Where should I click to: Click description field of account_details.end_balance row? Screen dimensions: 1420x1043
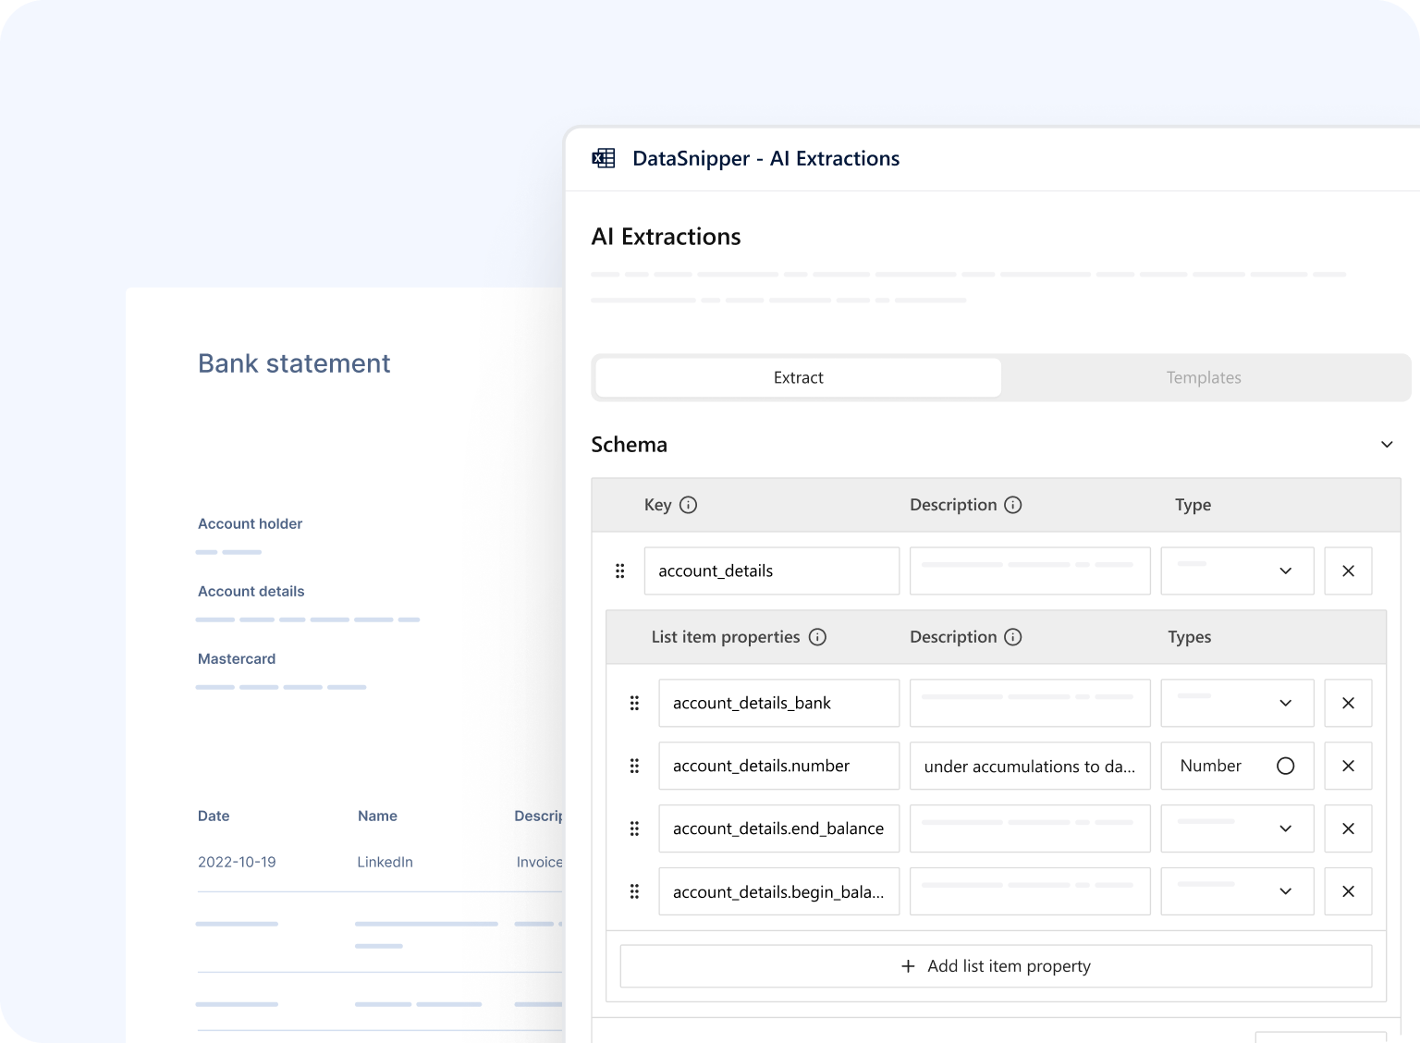pyautogui.click(x=1030, y=829)
